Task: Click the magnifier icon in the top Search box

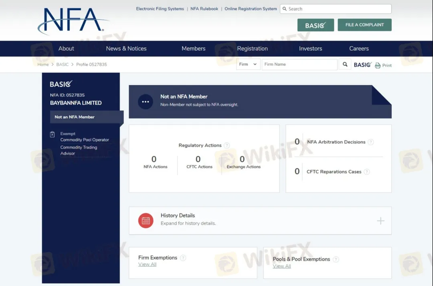Action: [x=284, y=9]
